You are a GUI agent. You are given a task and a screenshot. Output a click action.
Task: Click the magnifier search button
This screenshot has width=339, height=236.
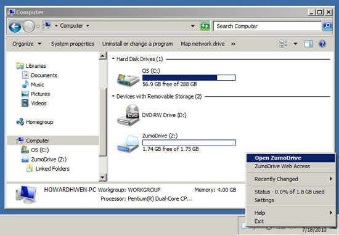(327, 26)
